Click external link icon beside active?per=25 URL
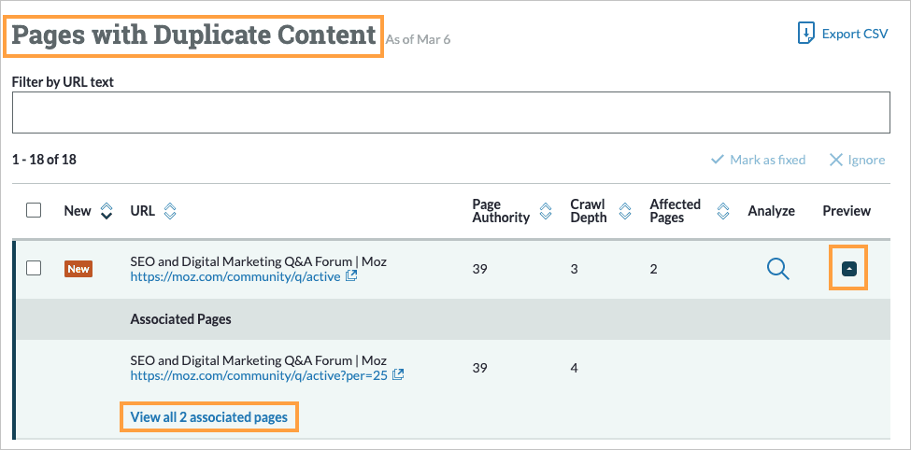911x450 pixels. [398, 375]
